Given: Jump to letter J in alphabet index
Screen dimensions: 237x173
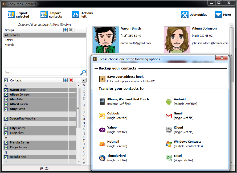Looking at the screenshot, I should point(84,112).
